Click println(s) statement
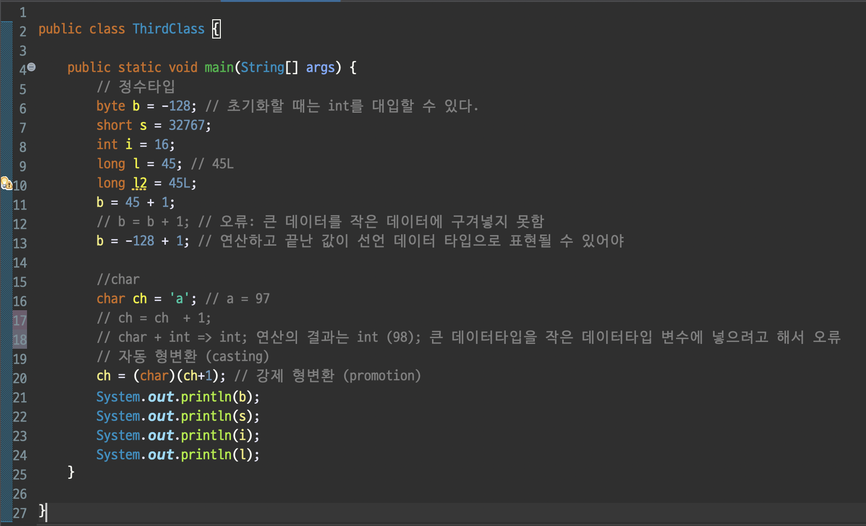This screenshot has width=866, height=526. pyautogui.click(x=178, y=416)
